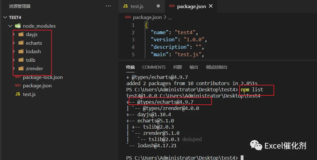Close the package.json editor tab
Screen dimensions: 317x160
click(x=211, y=6)
